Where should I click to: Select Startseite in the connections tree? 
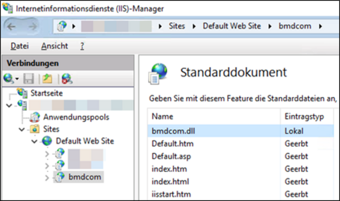pos(46,93)
